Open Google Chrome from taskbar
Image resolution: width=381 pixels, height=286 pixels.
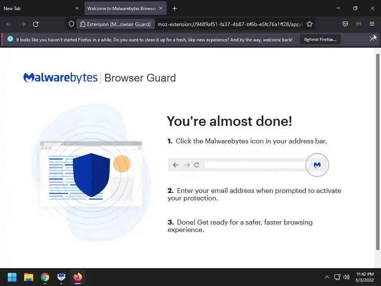45,277
